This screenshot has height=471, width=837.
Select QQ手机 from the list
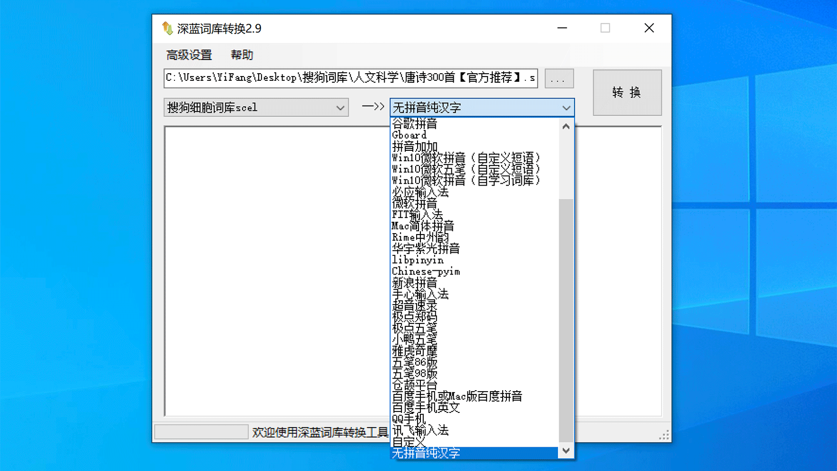pyautogui.click(x=474, y=419)
